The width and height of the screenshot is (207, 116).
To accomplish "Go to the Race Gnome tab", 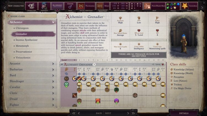I will point(70,5).
